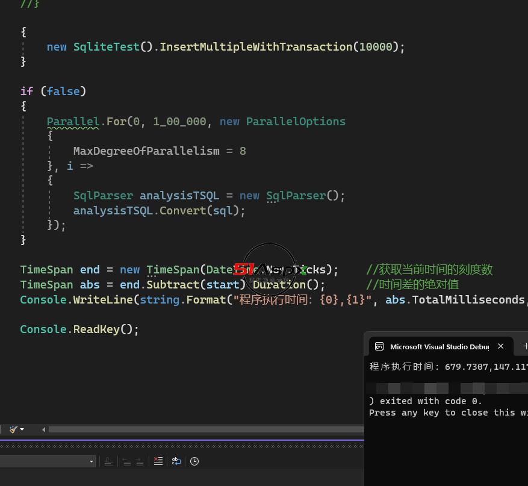This screenshot has height=486, width=528.
Task: Click the 'end.Subtract(start)' call
Action: click(x=182, y=285)
